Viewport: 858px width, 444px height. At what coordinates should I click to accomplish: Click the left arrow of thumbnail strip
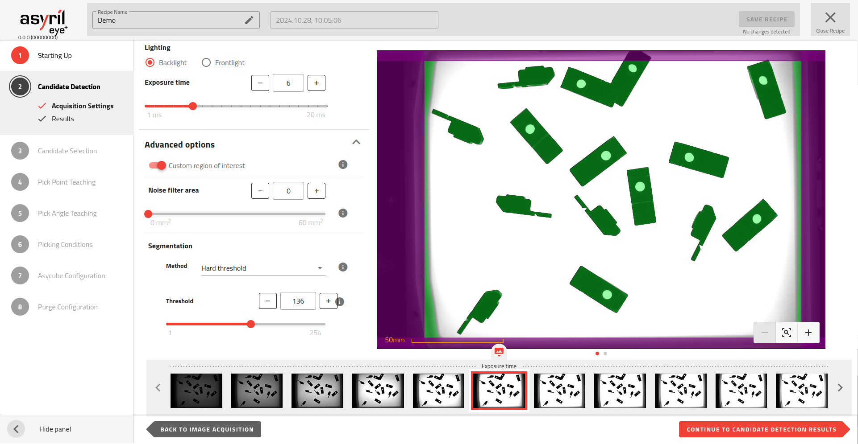[x=158, y=388]
